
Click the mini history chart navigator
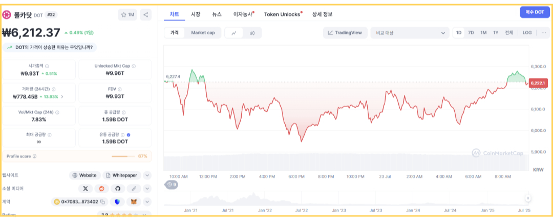[346, 198]
